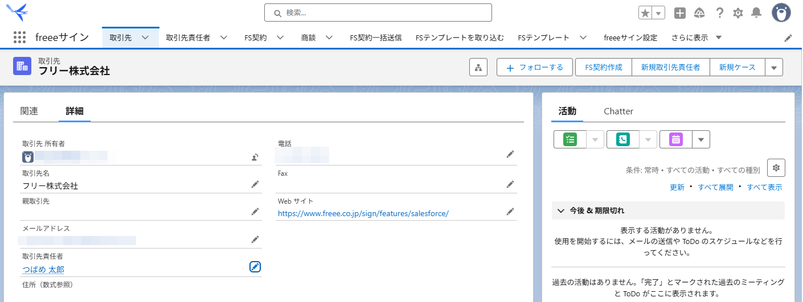Click the 新規ケース button

pyautogui.click(x=737, y=67)
